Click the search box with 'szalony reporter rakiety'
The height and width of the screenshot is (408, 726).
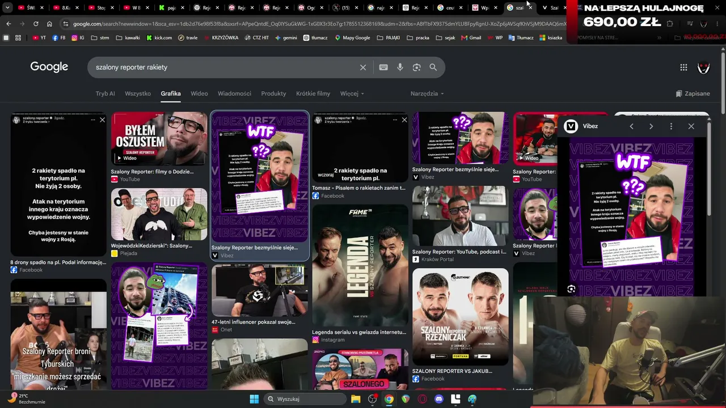[x=227, y=67]
